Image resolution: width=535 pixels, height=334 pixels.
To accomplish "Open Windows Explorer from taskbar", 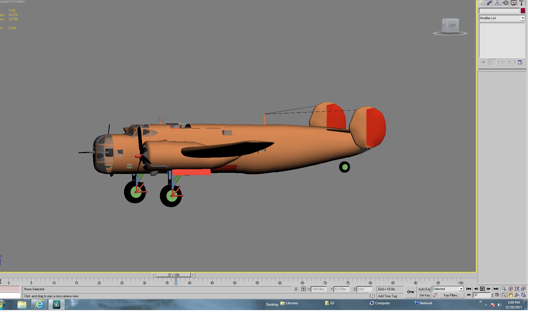I will (22, 305).
